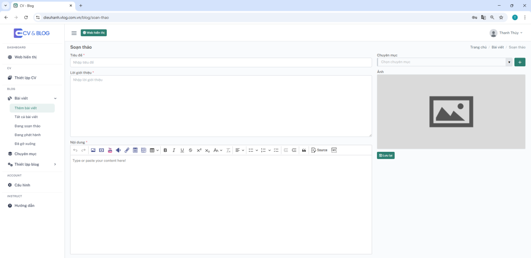Expand bulleted list style dropdown arrow
The height and width of the screenshot is (258, 531).
(257, 150)
